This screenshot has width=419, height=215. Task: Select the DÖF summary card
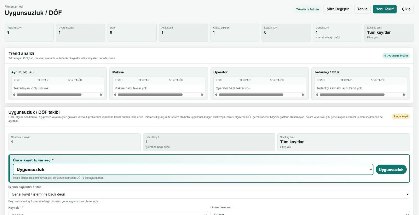coord(132,33)
